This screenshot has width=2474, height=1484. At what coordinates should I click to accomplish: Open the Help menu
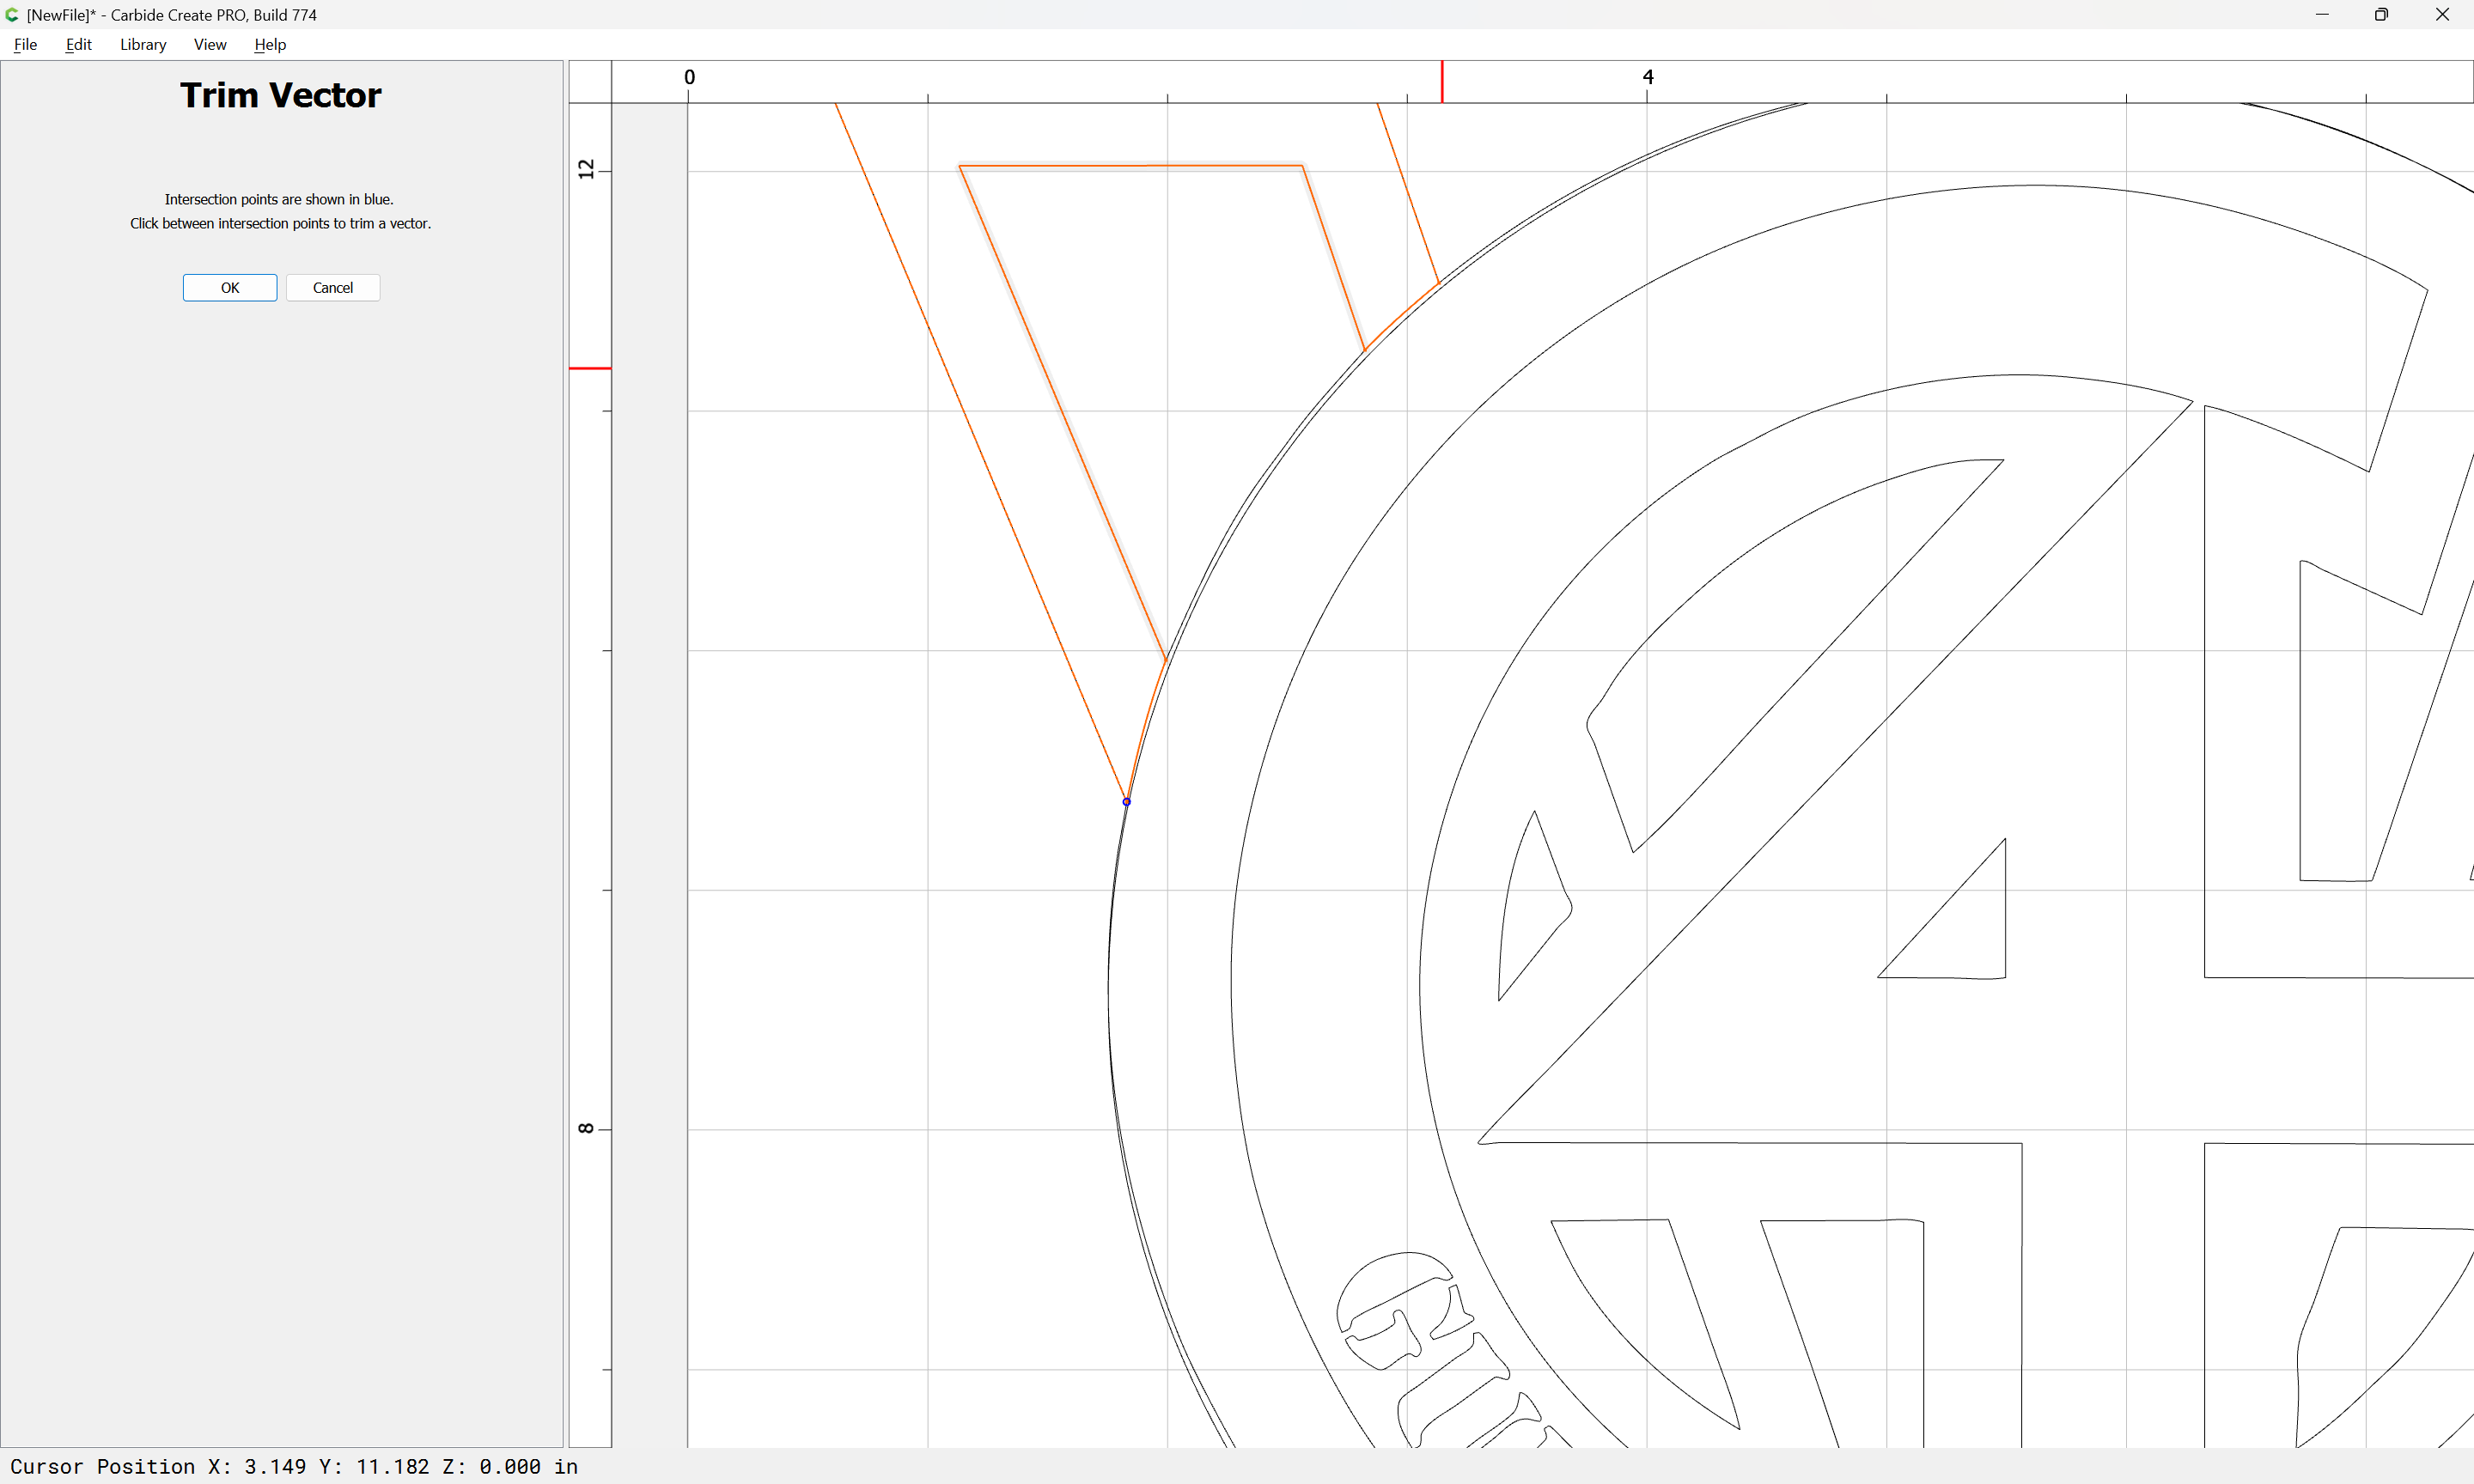[x=270, y=44]
